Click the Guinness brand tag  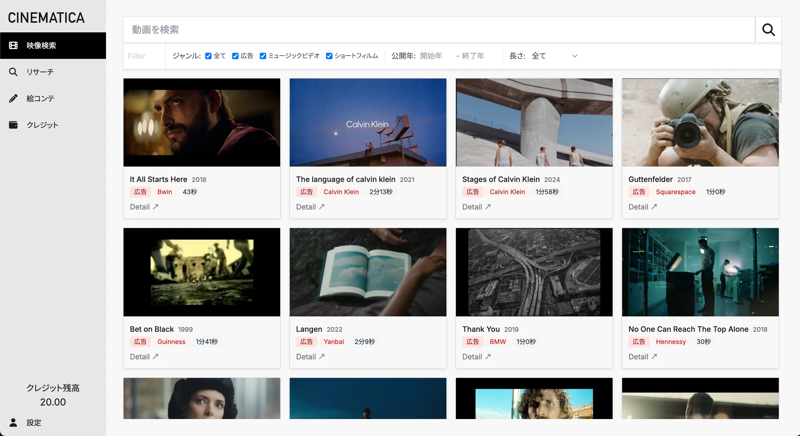pyautogui.click(x=171, y=342)
